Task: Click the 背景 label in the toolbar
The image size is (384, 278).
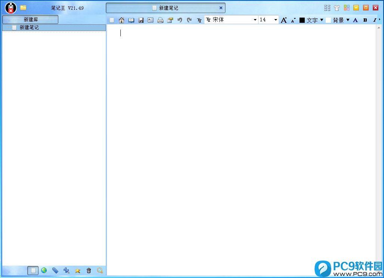Action: point(338,20)
